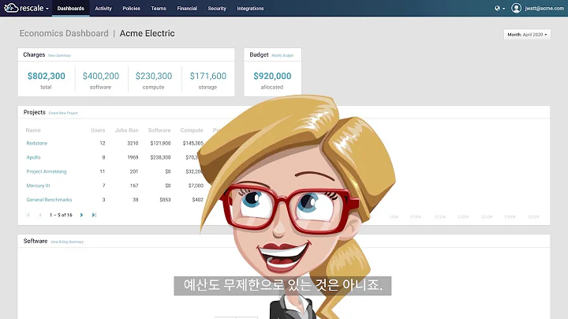Viewport: 568px width, 319px height.
Task: Open the Apollo project
Action: click(x=33, y=157)
